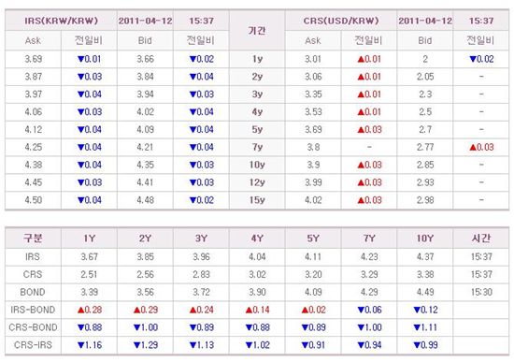The height and width of the screenshot is (362, 514).
Task: Select CRS Ask value 3.35
Action: click(x=313, y=94)
